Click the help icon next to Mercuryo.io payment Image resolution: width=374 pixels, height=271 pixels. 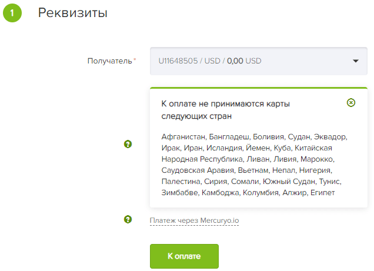pos(128,220)
